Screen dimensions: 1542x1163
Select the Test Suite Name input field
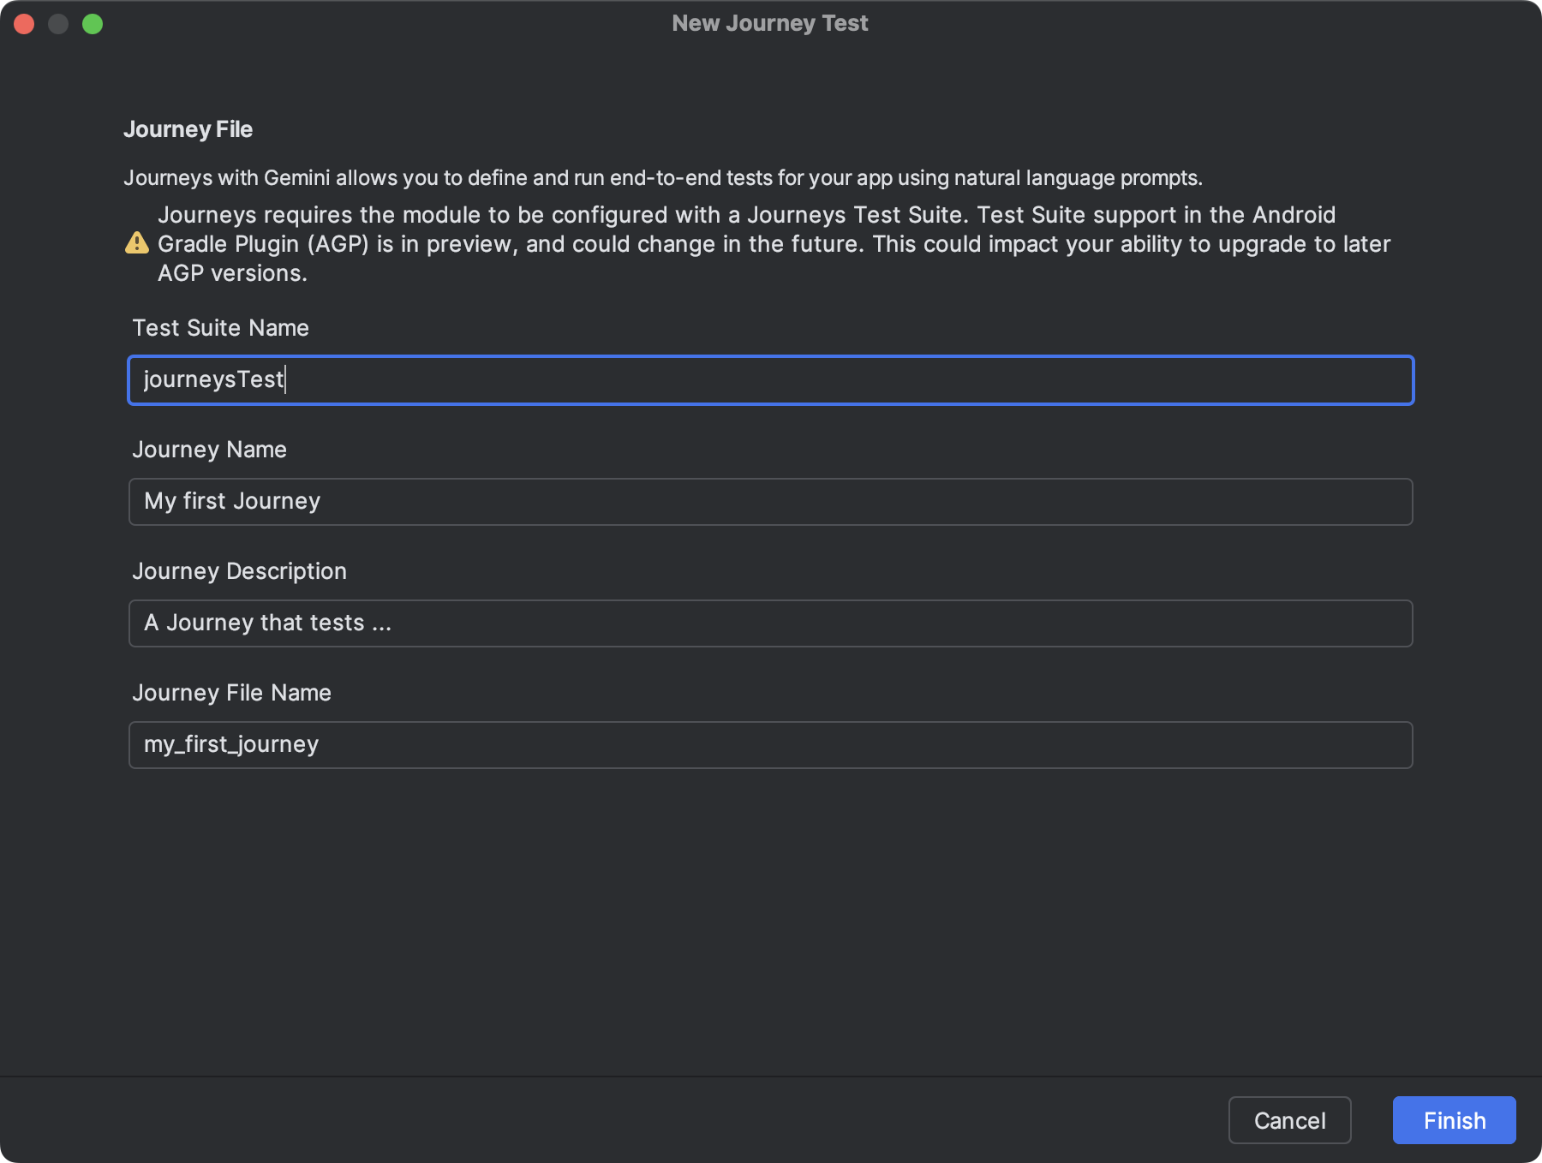(x=771, y=380)
